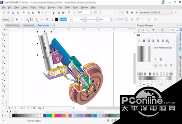Image resolution: width=182 pixels, height=124 pixels.
Task: Select the Rectangle tool
Action: click(3, 45)
